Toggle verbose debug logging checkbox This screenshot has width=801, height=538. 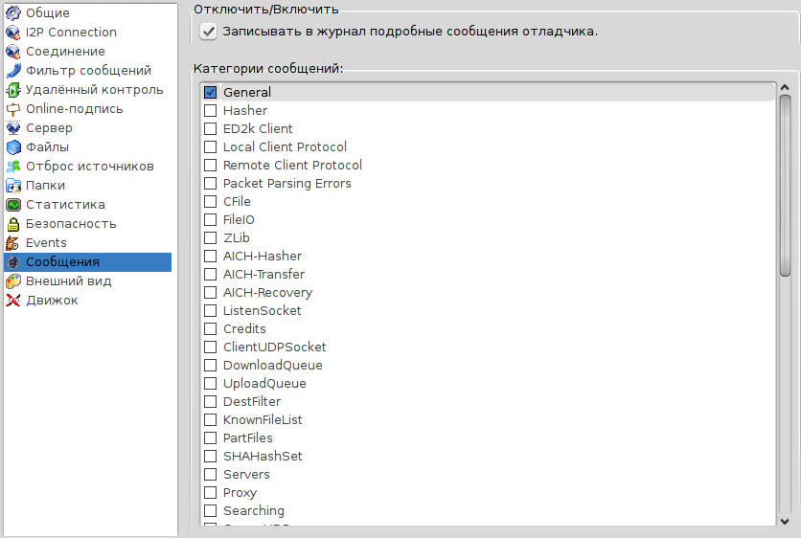209,32
